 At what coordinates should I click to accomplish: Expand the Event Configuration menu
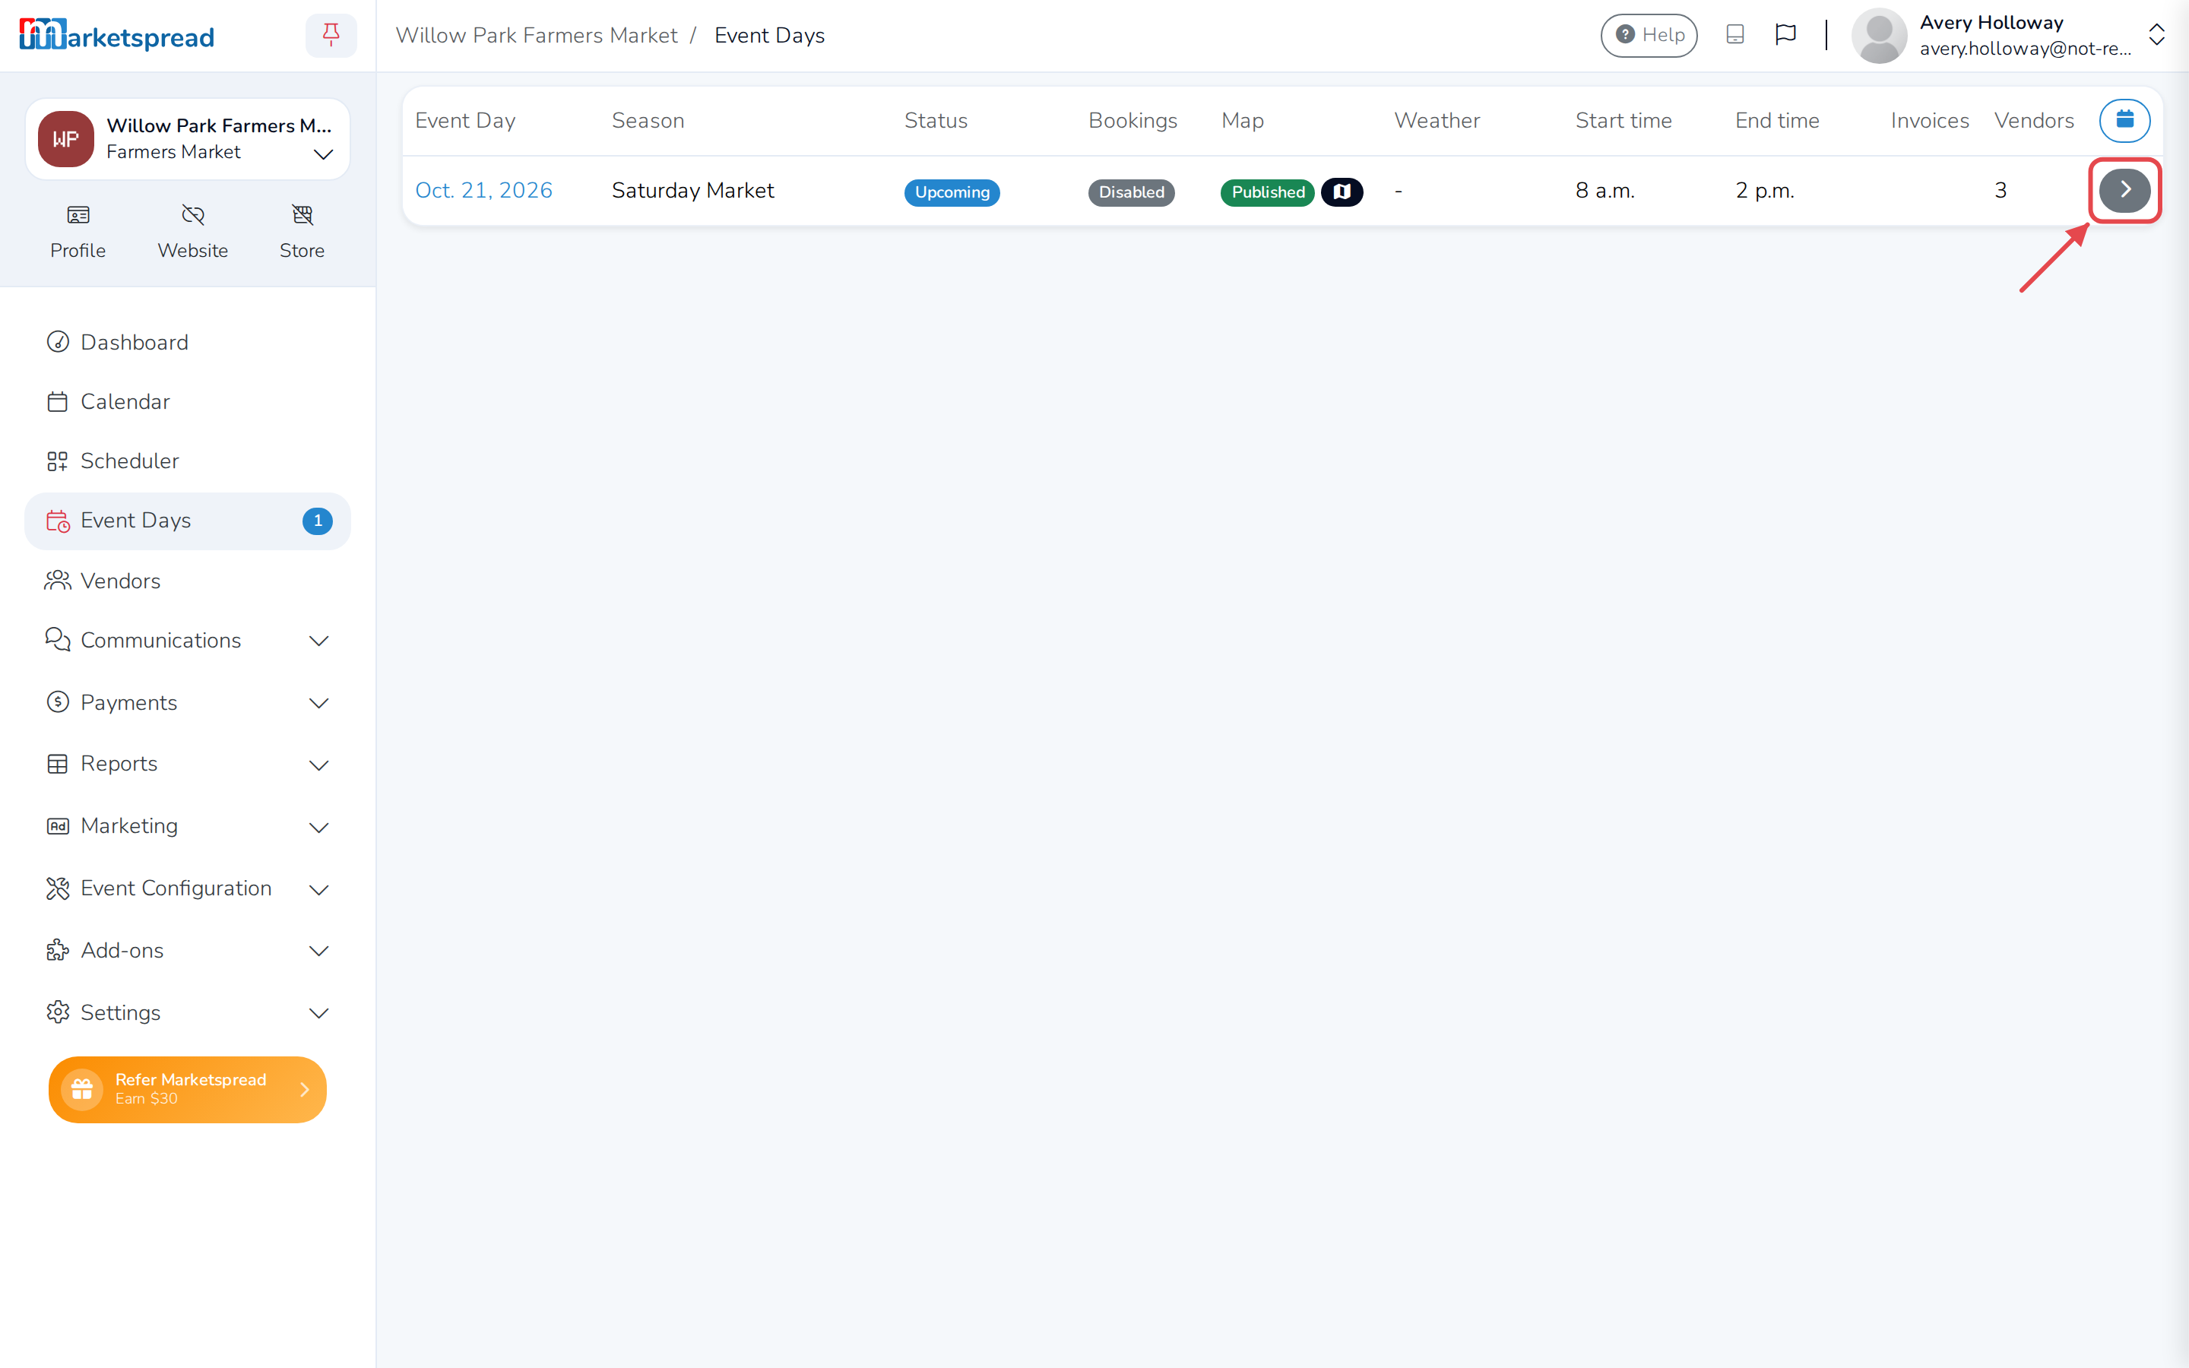coord(187,889)
